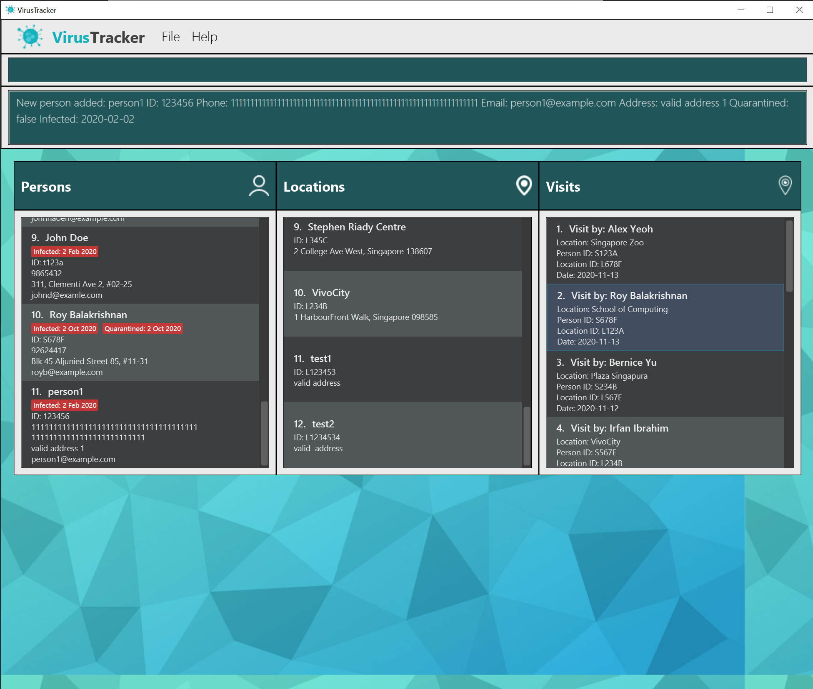This screenshot has width=813, height=689.
Task: Select the visit by Bernice Yu
Action: tap(665, 384)
